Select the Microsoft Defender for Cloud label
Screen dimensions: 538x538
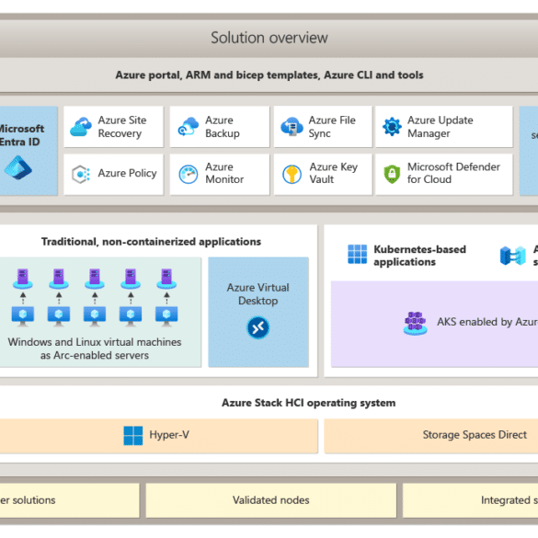point(453,173)
